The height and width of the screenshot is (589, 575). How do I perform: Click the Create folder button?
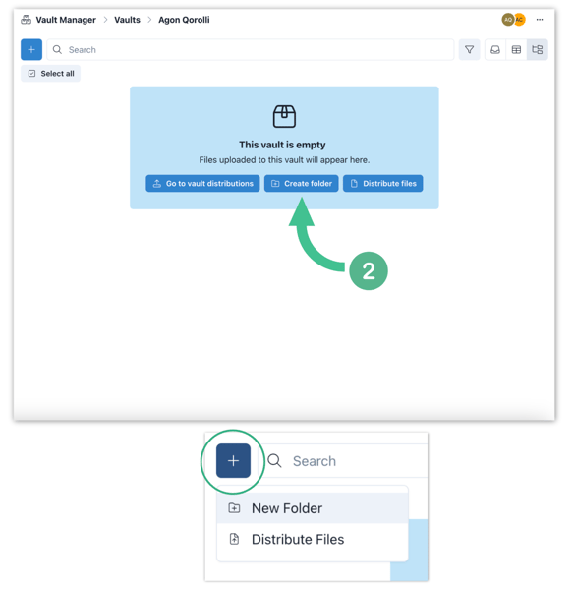point(301,183)
